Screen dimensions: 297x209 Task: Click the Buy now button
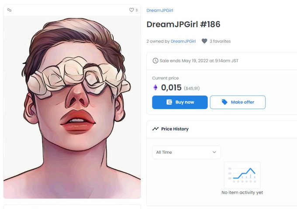(x=180, y=102)
